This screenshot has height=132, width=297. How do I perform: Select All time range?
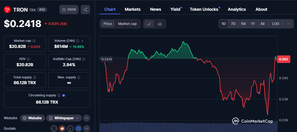[x=262, y=24]
